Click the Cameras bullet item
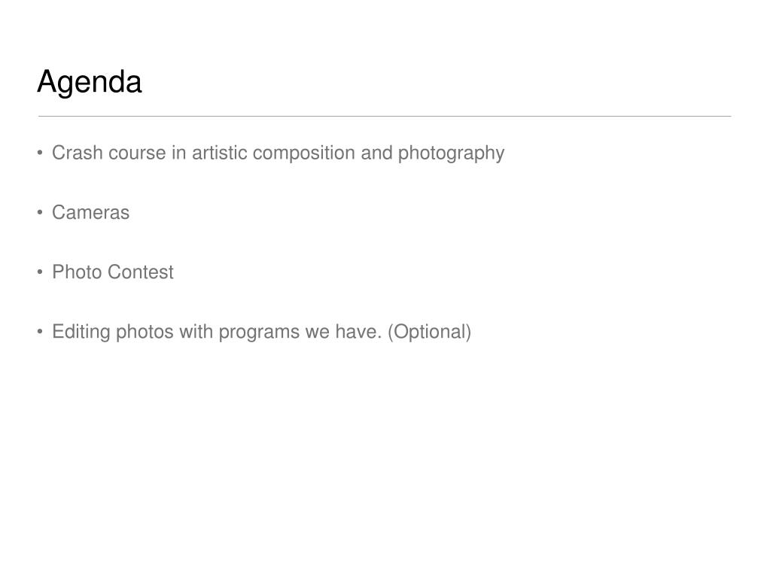This screenshot has height=577, width=770. point(91,212)
